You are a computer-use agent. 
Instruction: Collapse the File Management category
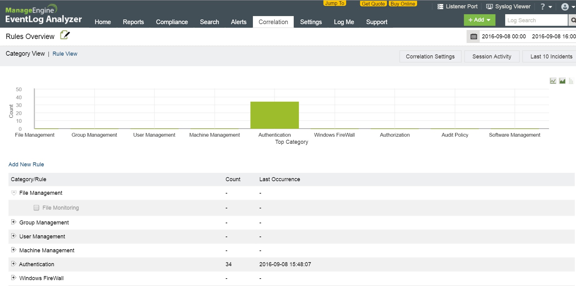[x=14, y=193]
